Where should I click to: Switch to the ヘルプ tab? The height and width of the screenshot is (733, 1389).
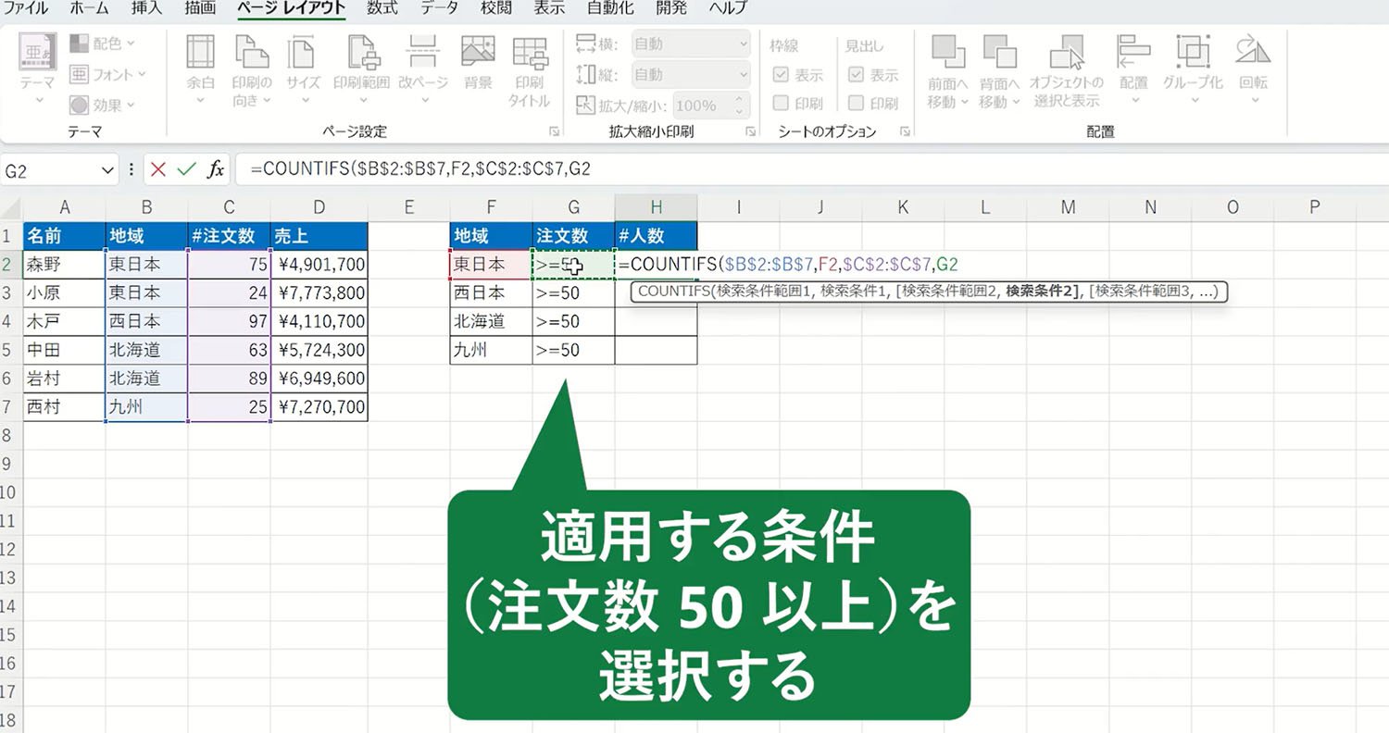(729, 8)
